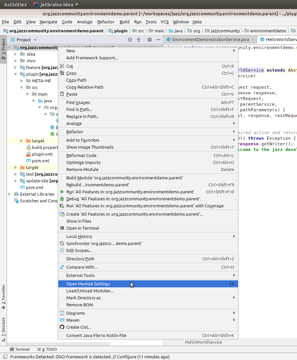Click the Create run configuration icon
Viewport: 297px width, 360px height.
coord(62,214)
